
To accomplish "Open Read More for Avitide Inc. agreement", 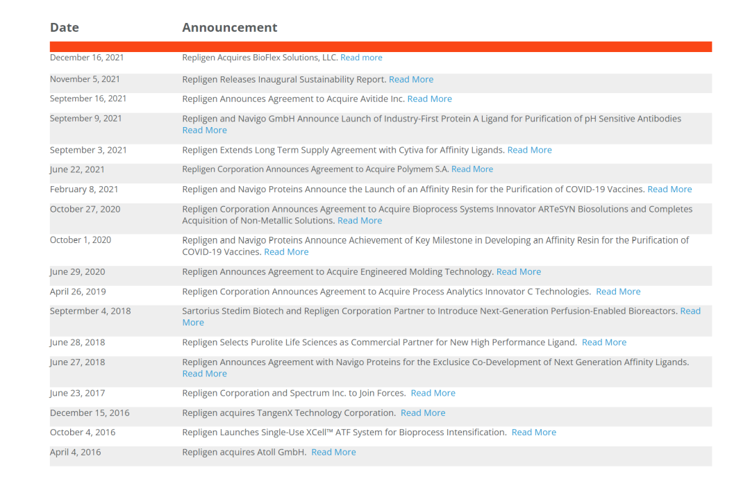I will point(429,99).
